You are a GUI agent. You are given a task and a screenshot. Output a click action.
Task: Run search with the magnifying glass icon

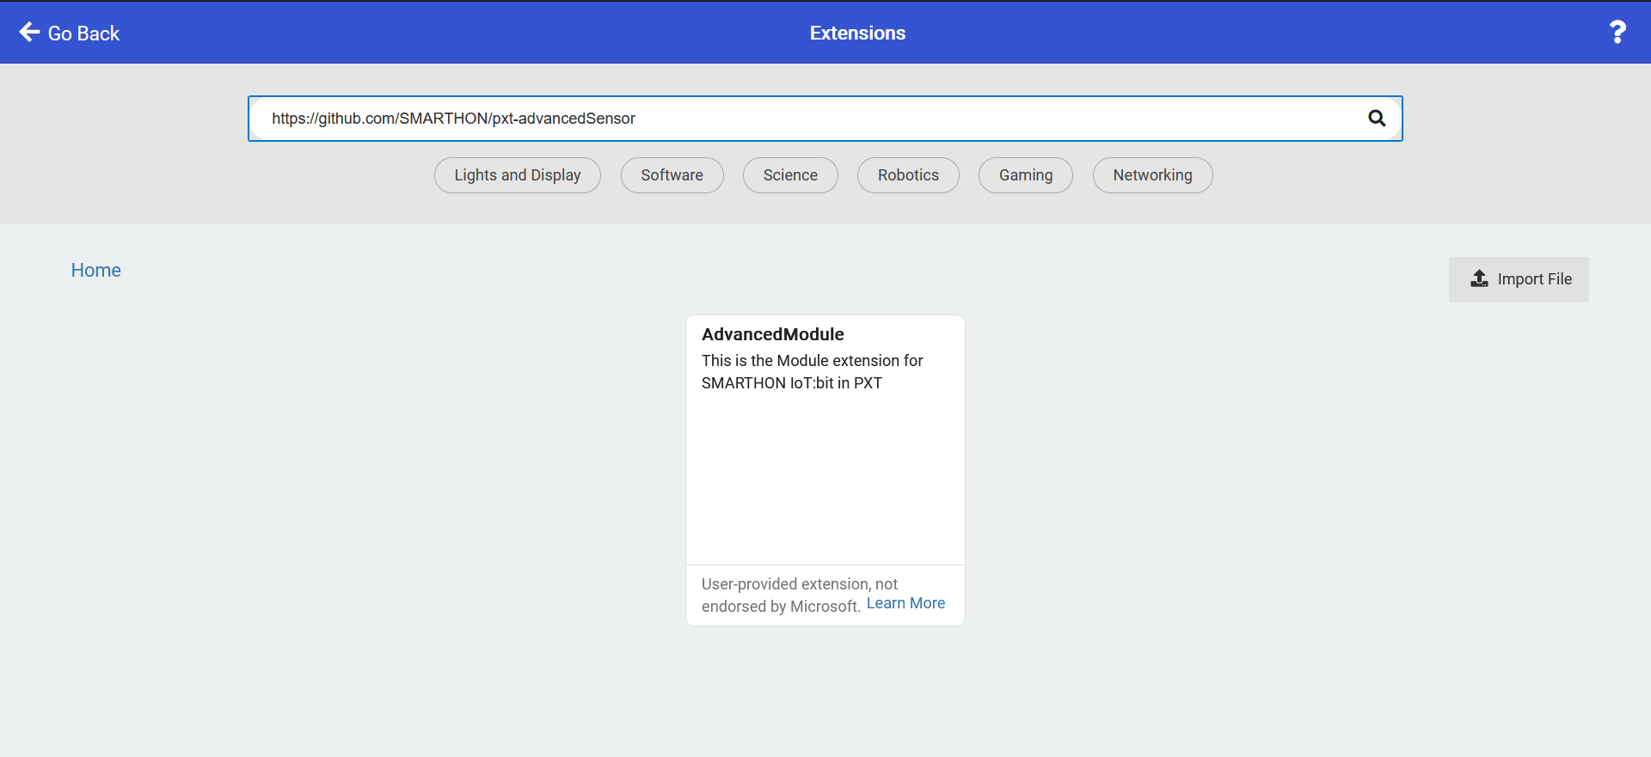tap(1377, 119)
